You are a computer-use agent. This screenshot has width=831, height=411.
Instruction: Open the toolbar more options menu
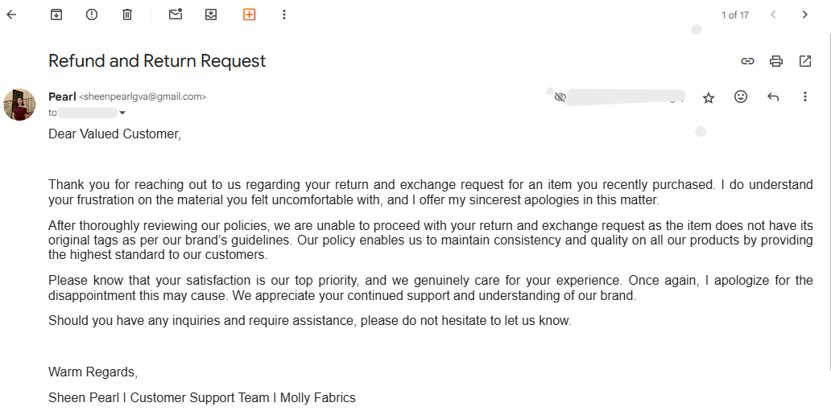[284, 14]
